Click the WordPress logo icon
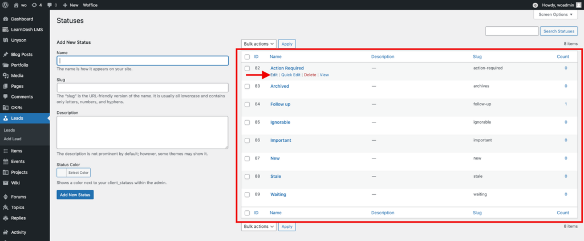 (x=5, y=5)
